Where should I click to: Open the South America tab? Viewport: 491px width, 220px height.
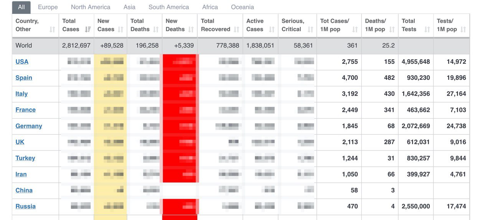169,7
